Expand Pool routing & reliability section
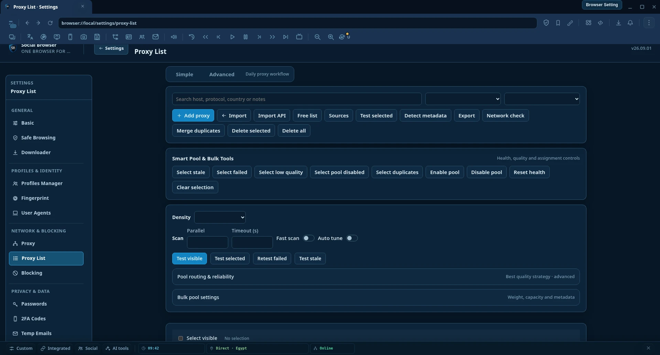Image resolution: width=660 pixels, height=355 pixels. (x=376, y=277)
